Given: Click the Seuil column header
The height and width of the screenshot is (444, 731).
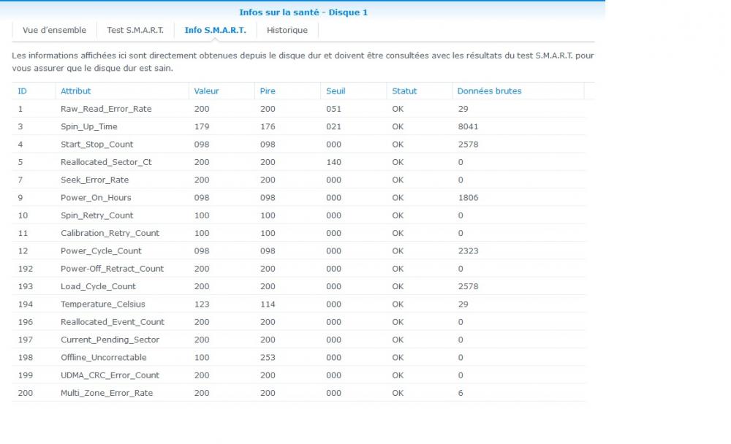Looking at the screenshot, I should pyautogui.click(x=353, y=91).
